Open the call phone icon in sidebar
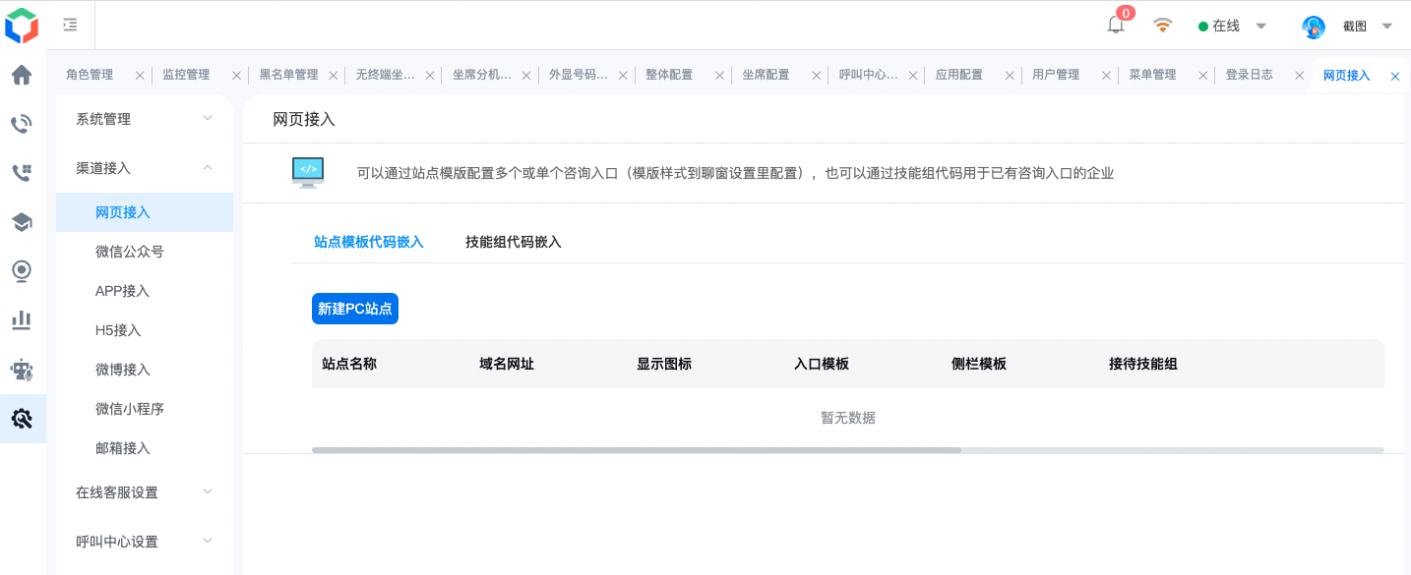 (x=22, y=124)
